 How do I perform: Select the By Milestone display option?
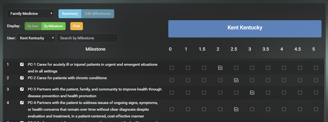(53, 26)
